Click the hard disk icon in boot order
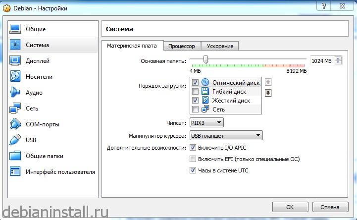Viewport: 357px width, 220px height. [x=205, y=100]
